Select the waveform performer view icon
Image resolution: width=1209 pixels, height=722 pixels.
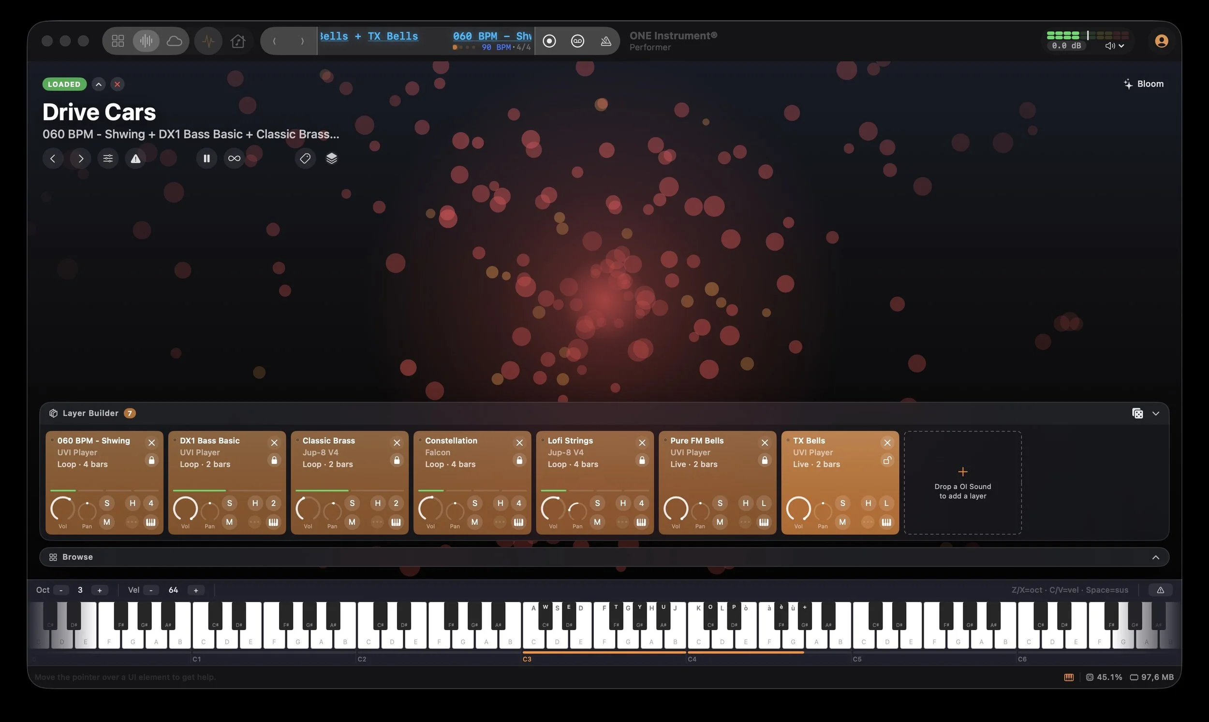146,41
